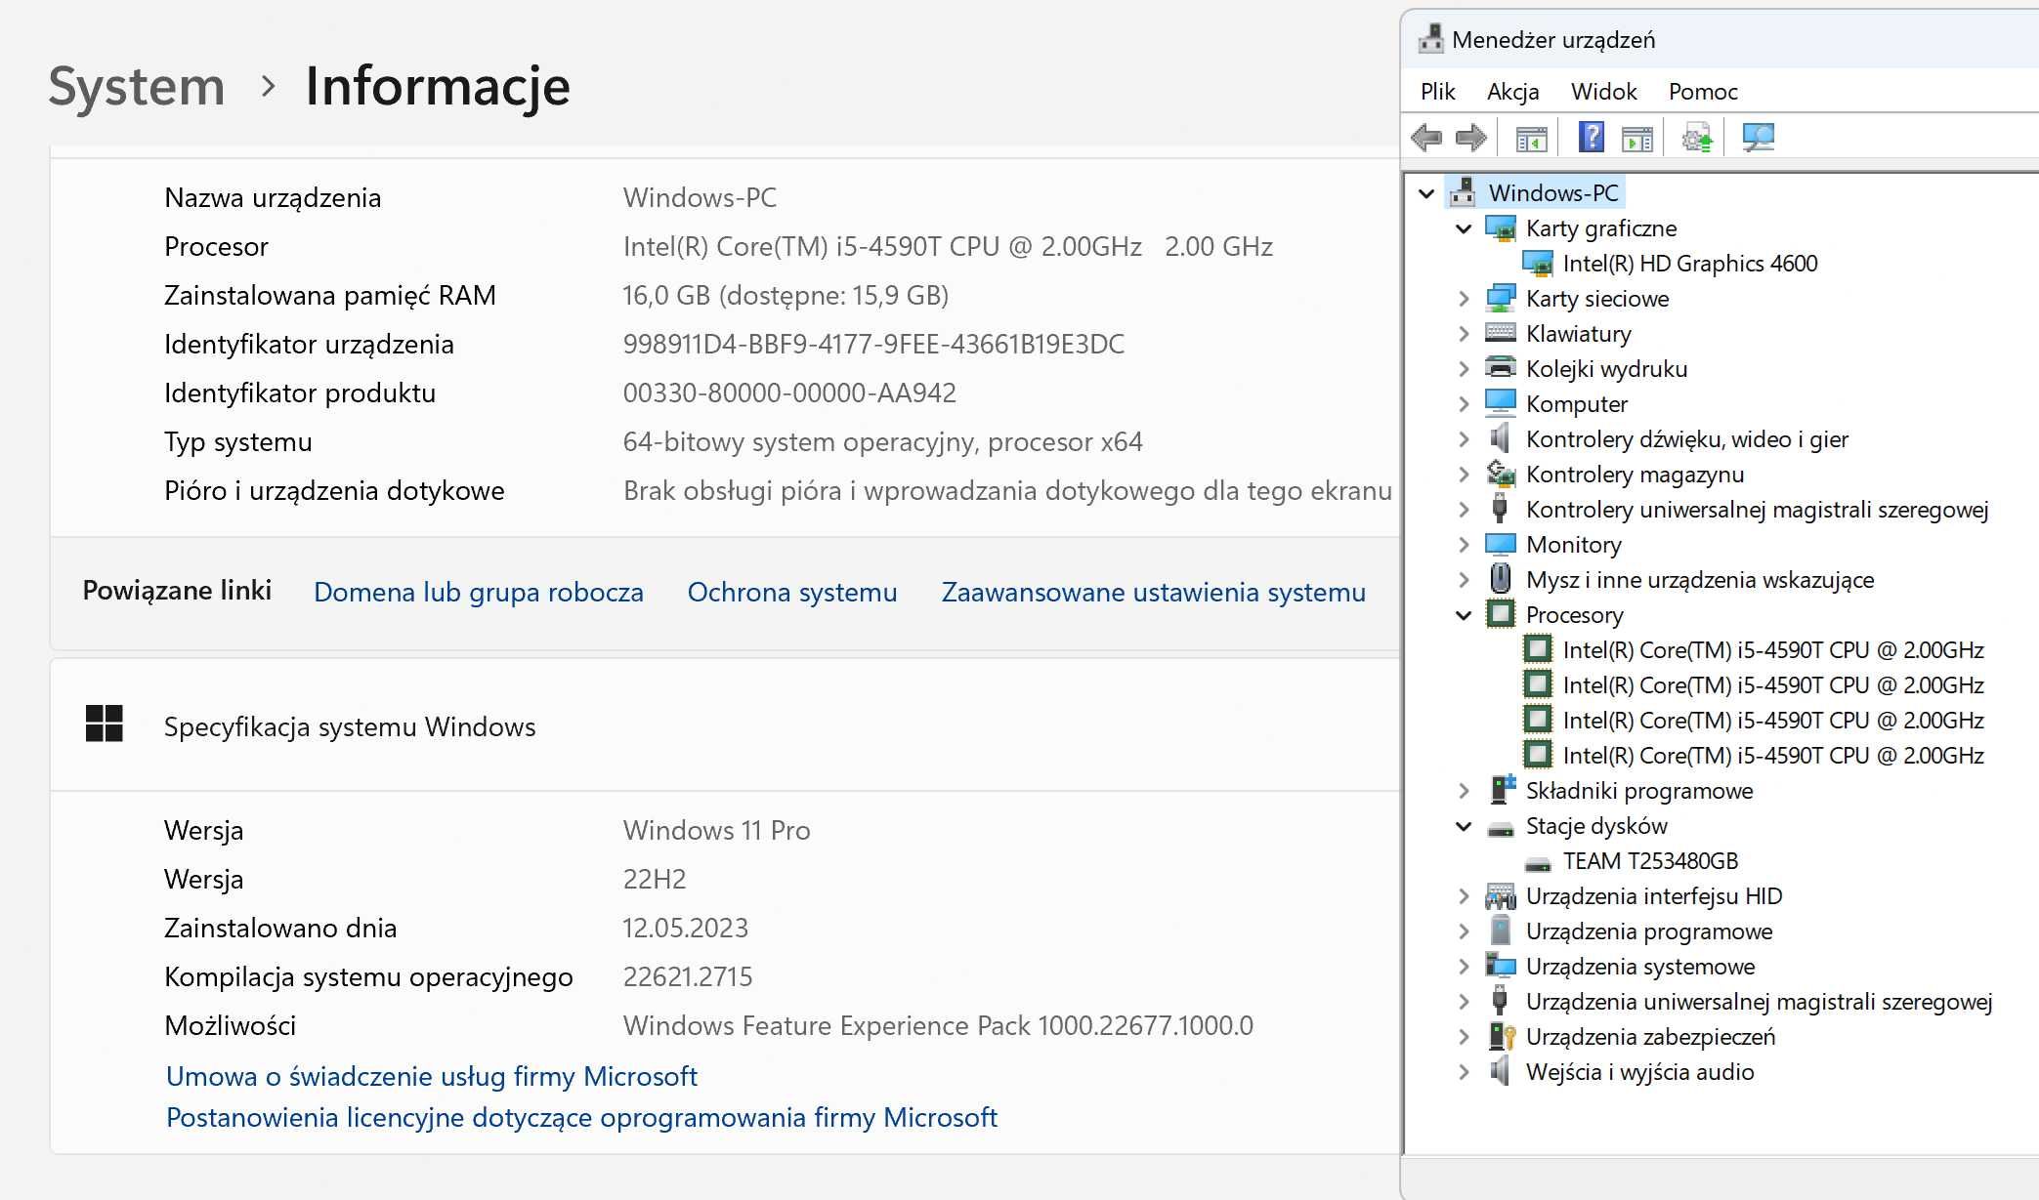The width and height of the screenshot is (2039, 1200).
Task: Click the Specyfikacja systemu Windows section header
Action: [725, 725]
